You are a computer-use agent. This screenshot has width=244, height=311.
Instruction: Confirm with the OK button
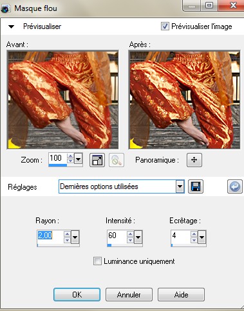click(x=77, y=294)
